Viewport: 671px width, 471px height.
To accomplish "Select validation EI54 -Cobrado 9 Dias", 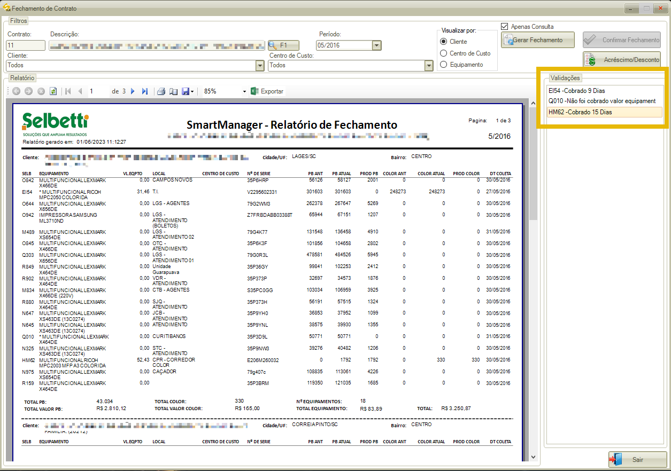I will tap(605, 91).
